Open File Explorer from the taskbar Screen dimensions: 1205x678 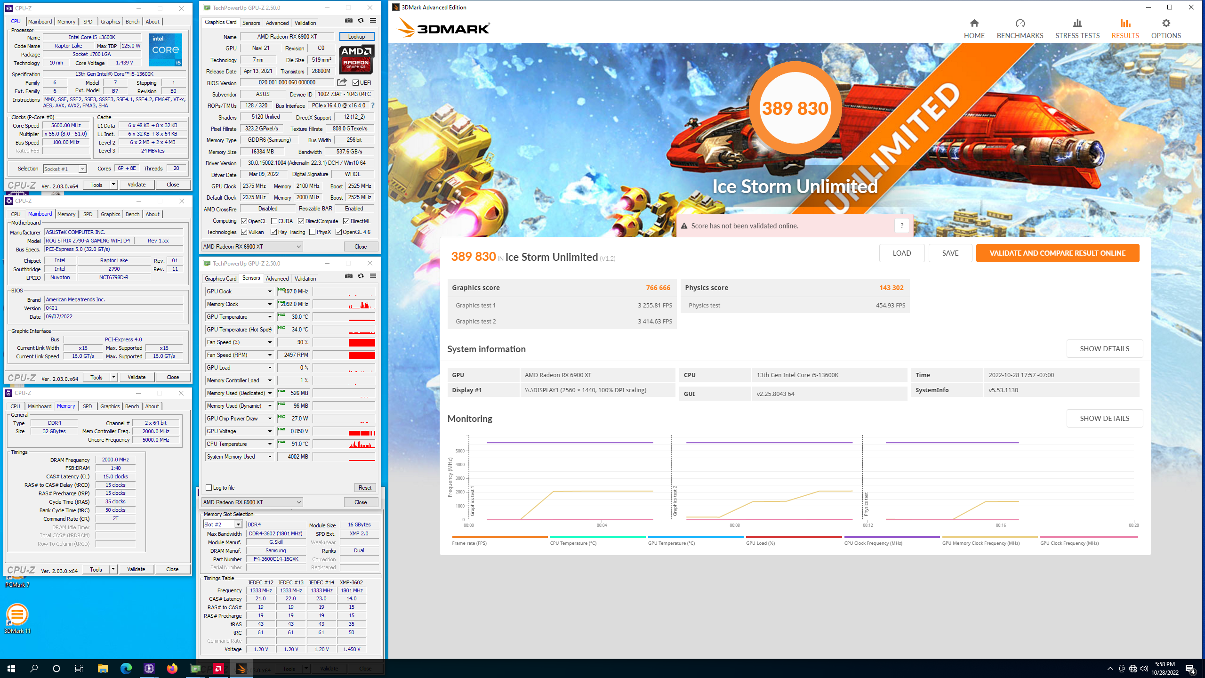pyautogui.click(x=103, y=668)
